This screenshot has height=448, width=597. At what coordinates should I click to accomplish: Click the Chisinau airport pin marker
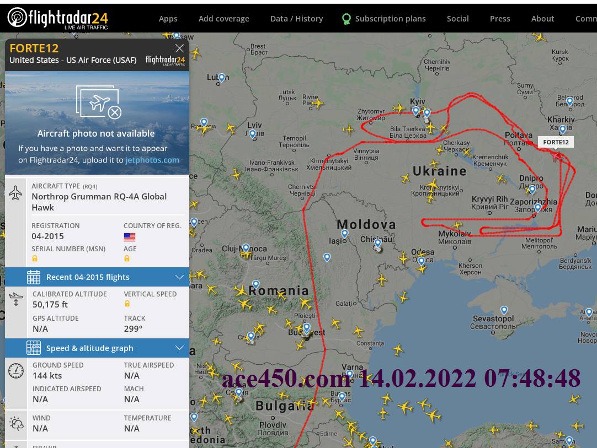(x=378, y=242)
